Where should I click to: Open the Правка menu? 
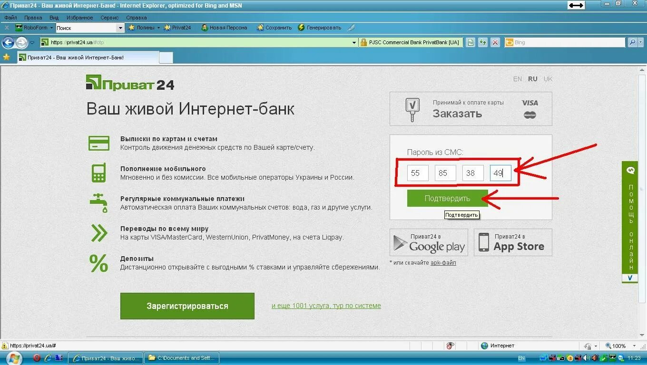33,18
